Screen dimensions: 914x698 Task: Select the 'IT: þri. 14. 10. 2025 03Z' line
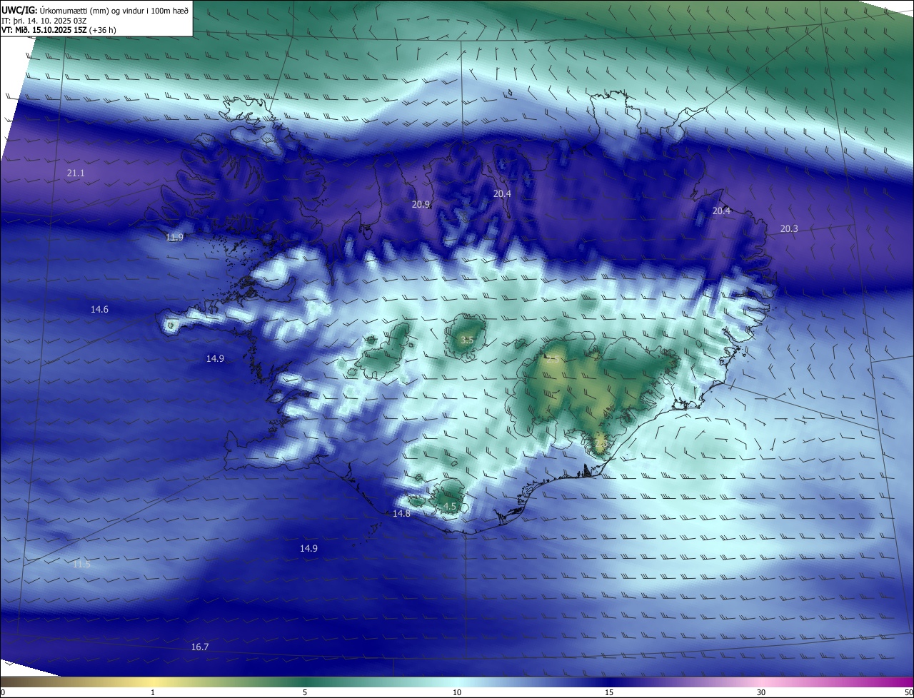[x=45, y=21]
